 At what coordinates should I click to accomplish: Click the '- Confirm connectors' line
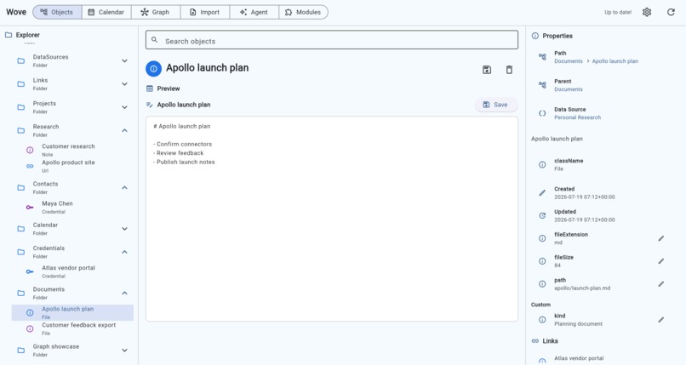[x=182, y=144]
